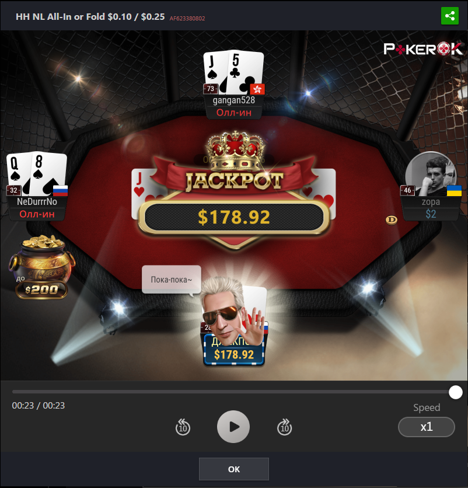
Task: Click the Jackpot $178.92 banner
Action: (234, 217)
